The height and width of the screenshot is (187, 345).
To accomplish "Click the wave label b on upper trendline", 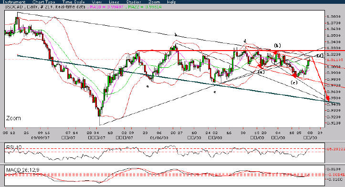I will coord(176,34).
